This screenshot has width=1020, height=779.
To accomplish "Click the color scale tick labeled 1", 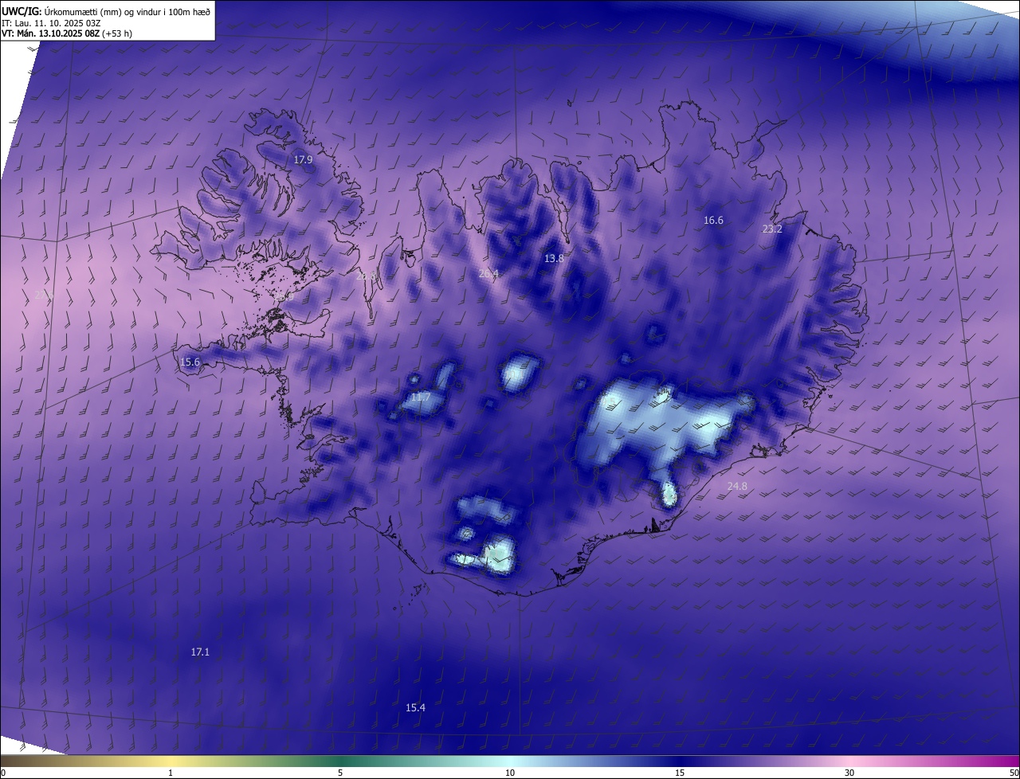I will click(x=171, y=773).
